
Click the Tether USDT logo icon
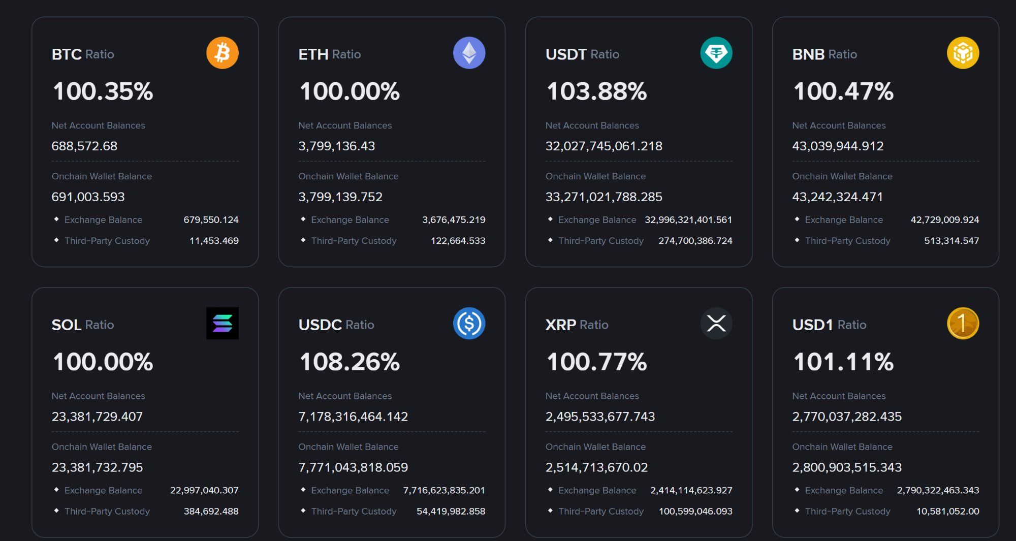tap(716, 53)
